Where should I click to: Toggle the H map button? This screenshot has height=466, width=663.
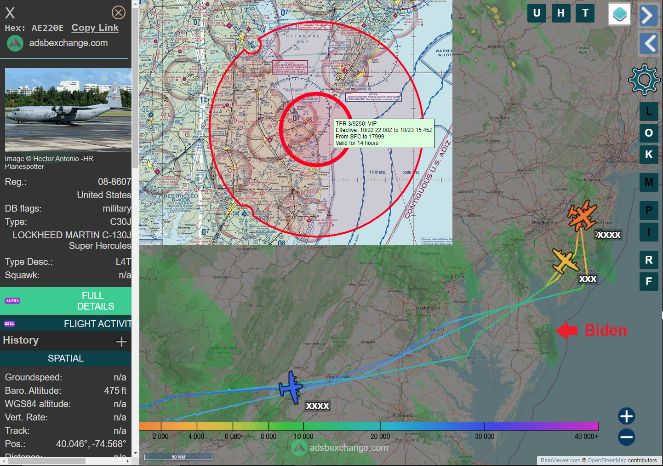tap(561, 13)
